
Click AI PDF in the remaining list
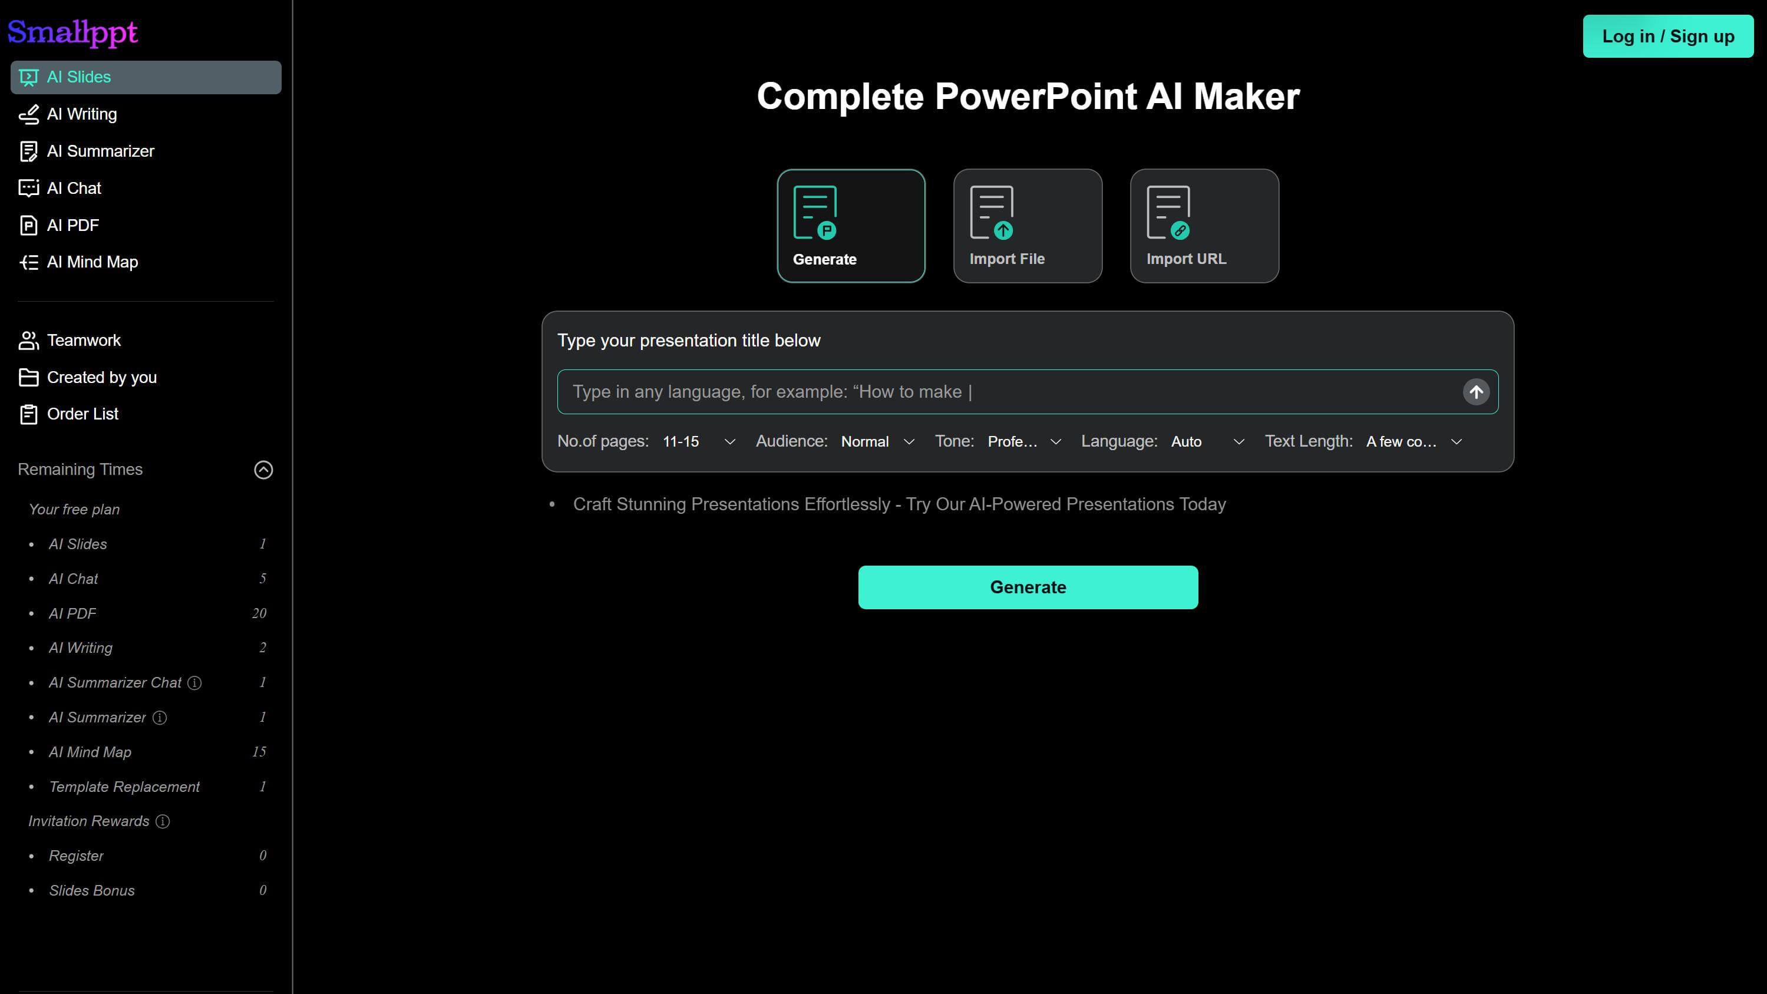click(x=72, y=614)
